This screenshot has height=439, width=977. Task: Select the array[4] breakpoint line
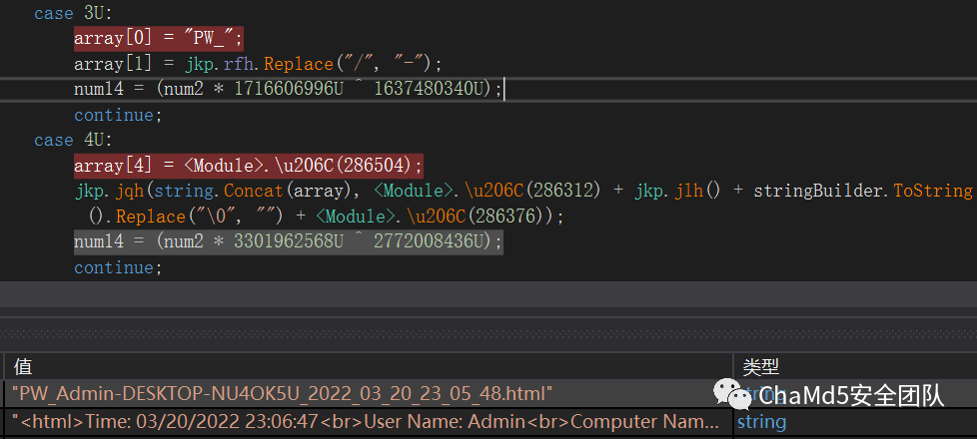click(249, 167)
